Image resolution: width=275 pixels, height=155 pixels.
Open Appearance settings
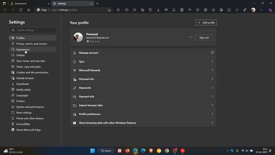(x=33, y=50)
